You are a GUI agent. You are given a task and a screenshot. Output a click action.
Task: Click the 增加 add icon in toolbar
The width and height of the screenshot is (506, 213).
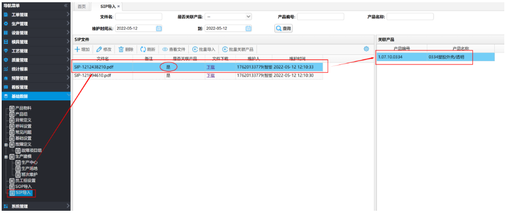78,49
